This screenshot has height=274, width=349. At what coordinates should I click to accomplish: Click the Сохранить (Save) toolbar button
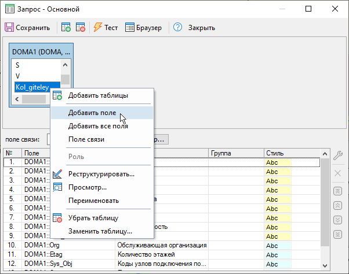tap(28, 28)
